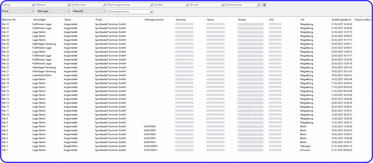The height and width of the screenshot is (163, 373).
Task: Click AU2016041 in the Ret-5 row
Action: tap(150, 134)
